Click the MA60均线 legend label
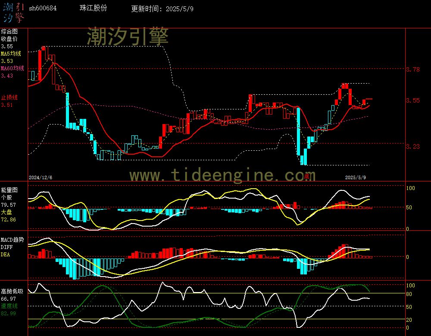Image resolution: width=431 pixels, height=336 pixels. click(x=12, y=68)
